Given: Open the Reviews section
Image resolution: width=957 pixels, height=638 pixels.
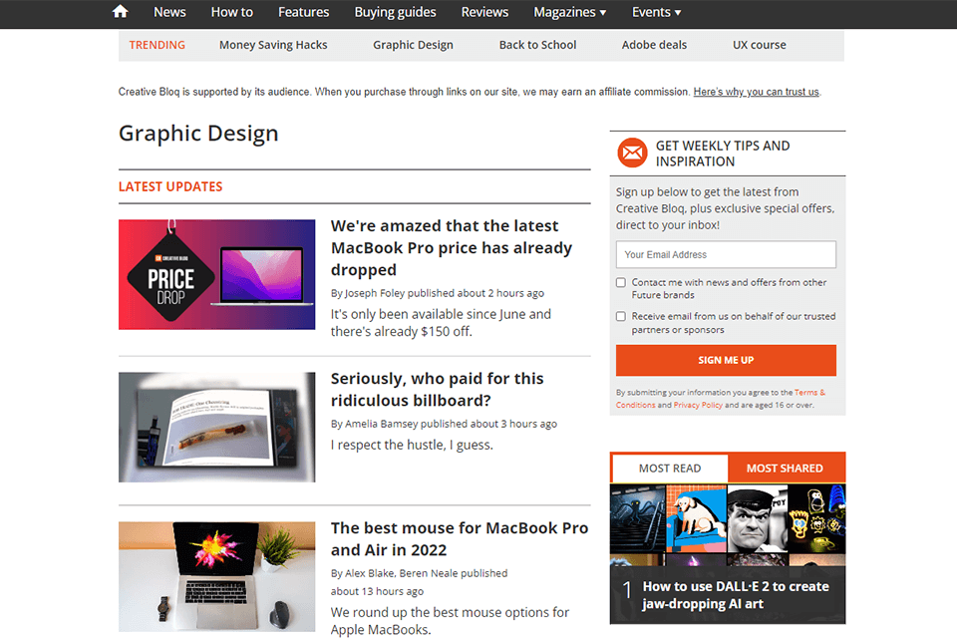Looking at the screenshot, I should [484, 12].
